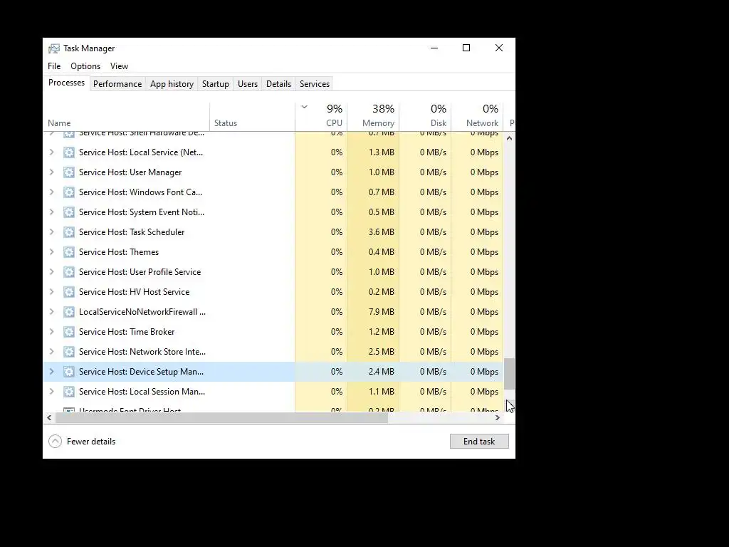The image size is (729, 547).
Task: Expand Service Host: Local Session Man... group
Action: point(51,392)
